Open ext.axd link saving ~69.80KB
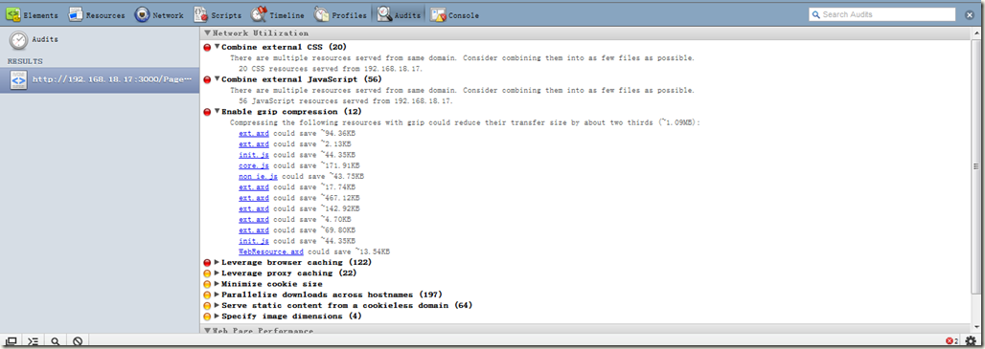Screen dimensions: 985x349 (x=254, y=229)
